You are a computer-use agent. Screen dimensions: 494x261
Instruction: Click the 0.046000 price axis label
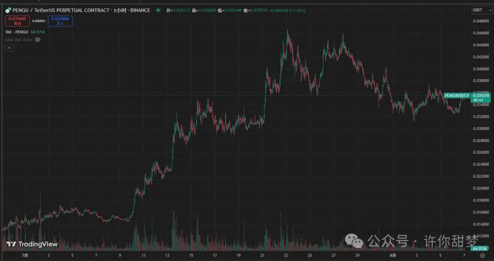pos(481,33)
